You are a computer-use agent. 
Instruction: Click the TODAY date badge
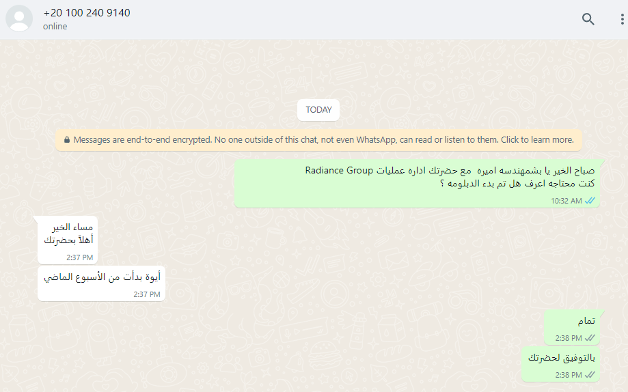point(318,110)
